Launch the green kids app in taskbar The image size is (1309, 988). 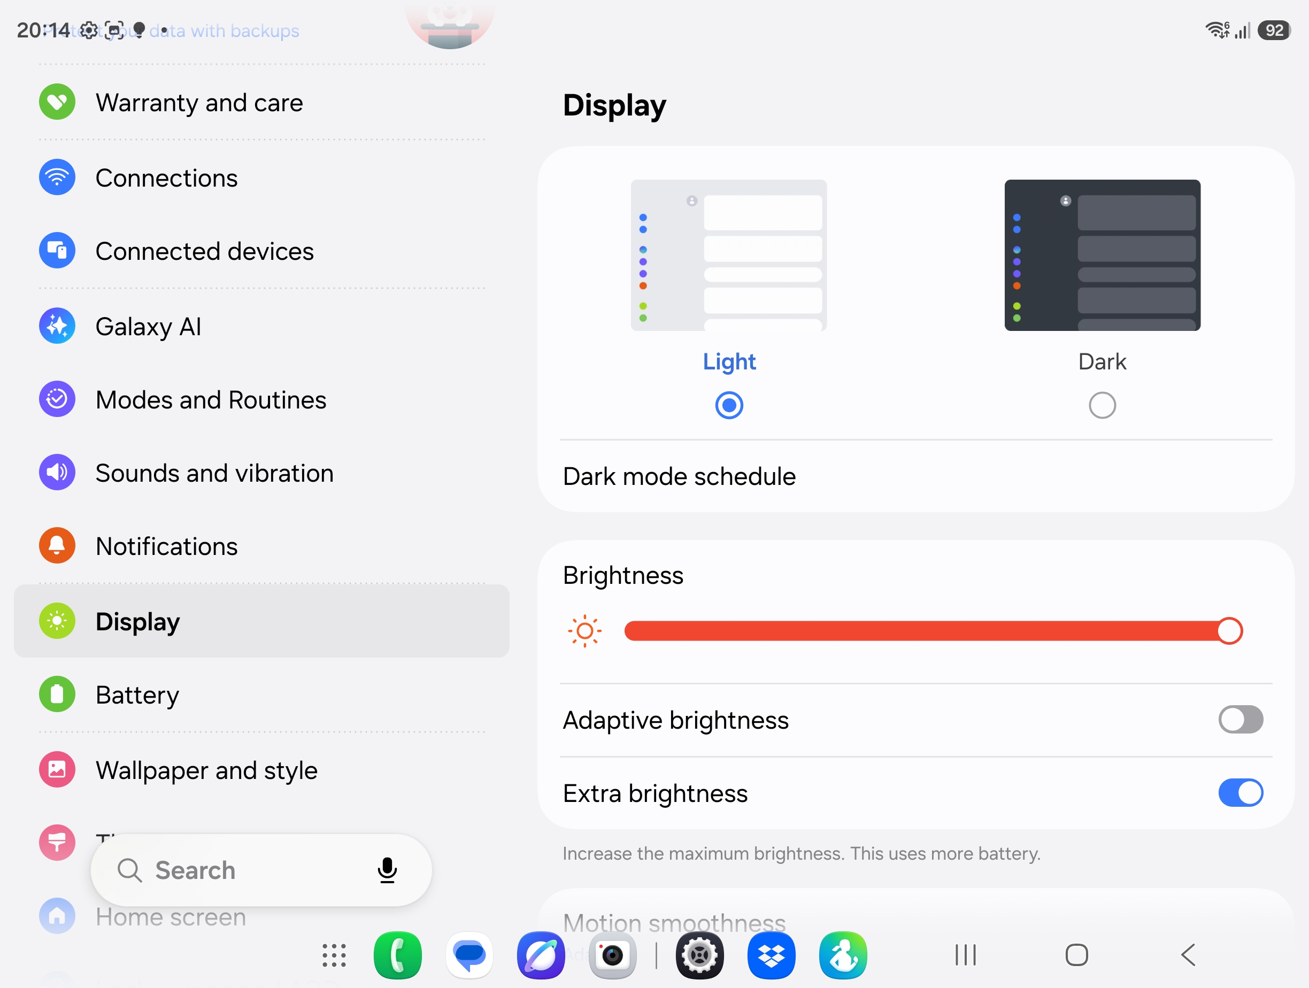843,955
